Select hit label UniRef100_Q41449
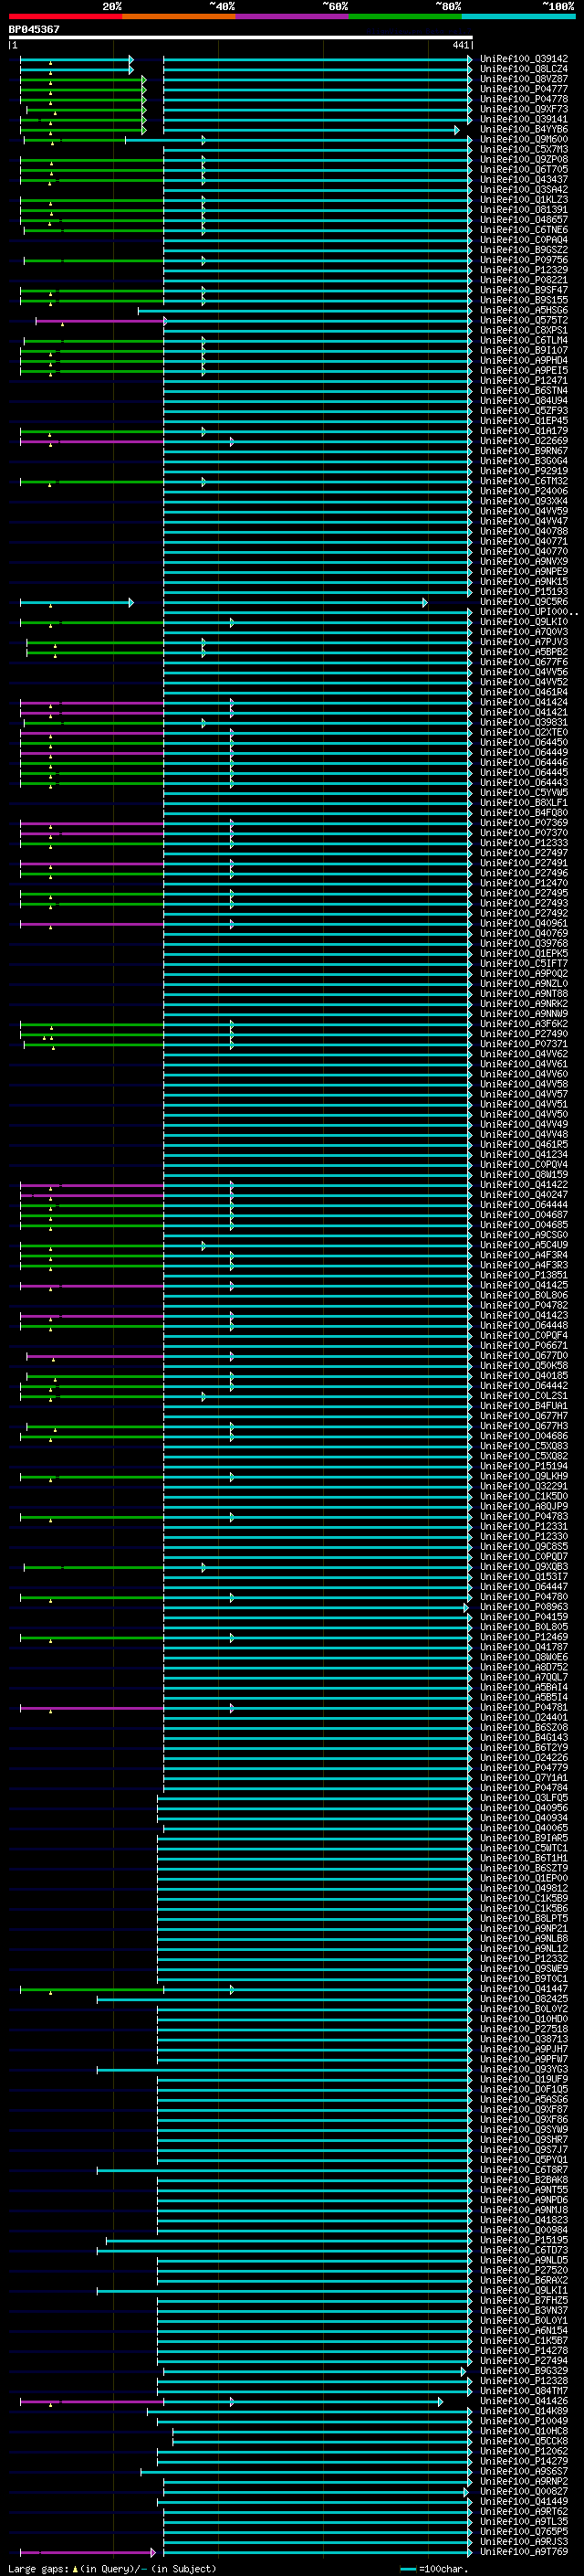 click(524, 2501)
